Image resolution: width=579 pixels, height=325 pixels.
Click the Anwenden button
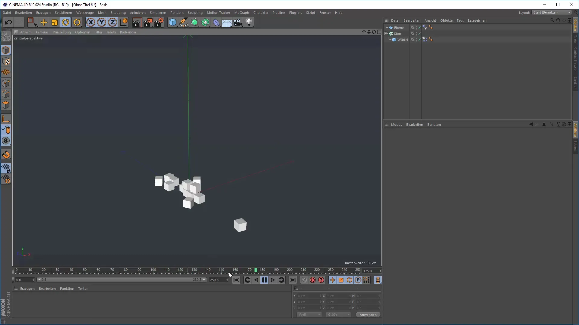pyautogui.click(x=368, y=315)
